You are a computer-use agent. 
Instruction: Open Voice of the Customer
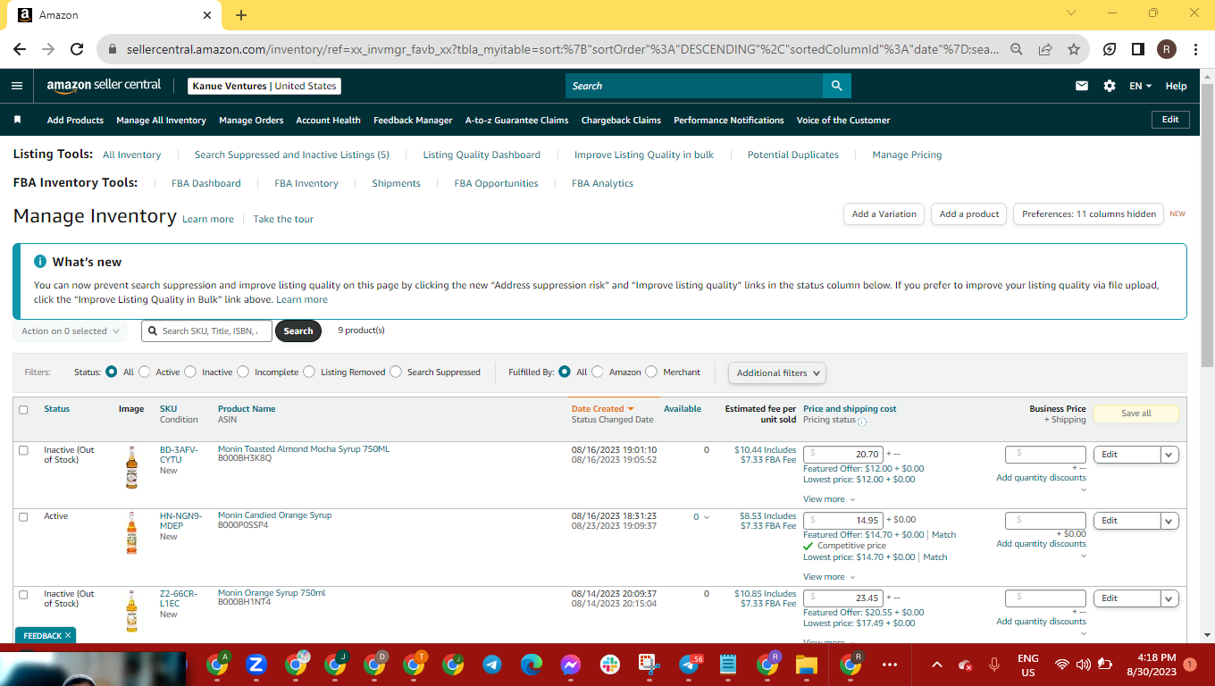843,120
